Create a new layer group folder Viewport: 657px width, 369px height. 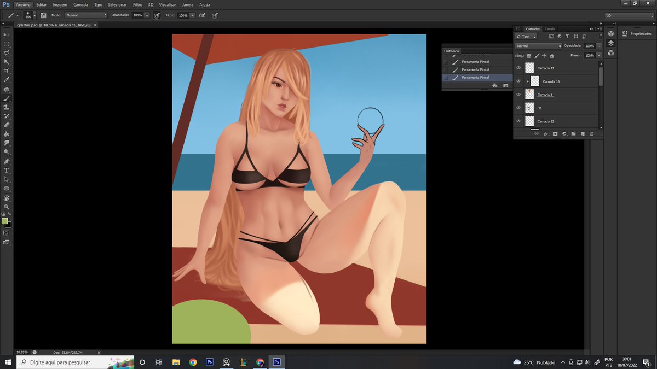(573, 134)
